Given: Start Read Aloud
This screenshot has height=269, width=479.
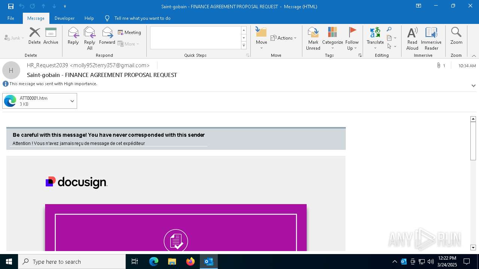Looking at the screenshot, I should point(412,38).
